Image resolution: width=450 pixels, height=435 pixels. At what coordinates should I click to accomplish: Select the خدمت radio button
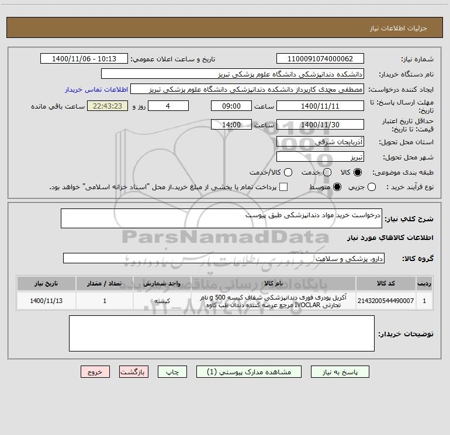(327, 172)
